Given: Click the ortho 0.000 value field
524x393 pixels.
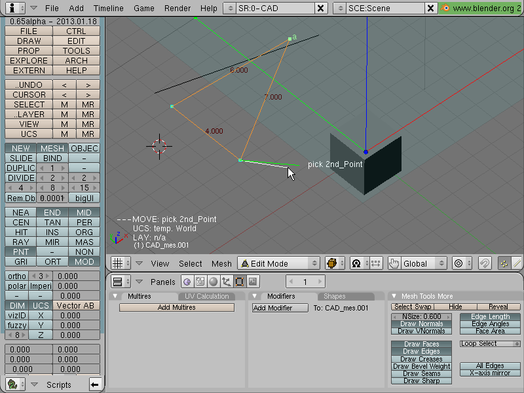Looking at the screenshot, I should [76, 276].
